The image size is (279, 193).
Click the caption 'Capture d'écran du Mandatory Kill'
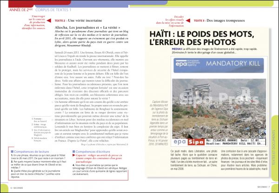pyautogui.click(x=158, y=123)
